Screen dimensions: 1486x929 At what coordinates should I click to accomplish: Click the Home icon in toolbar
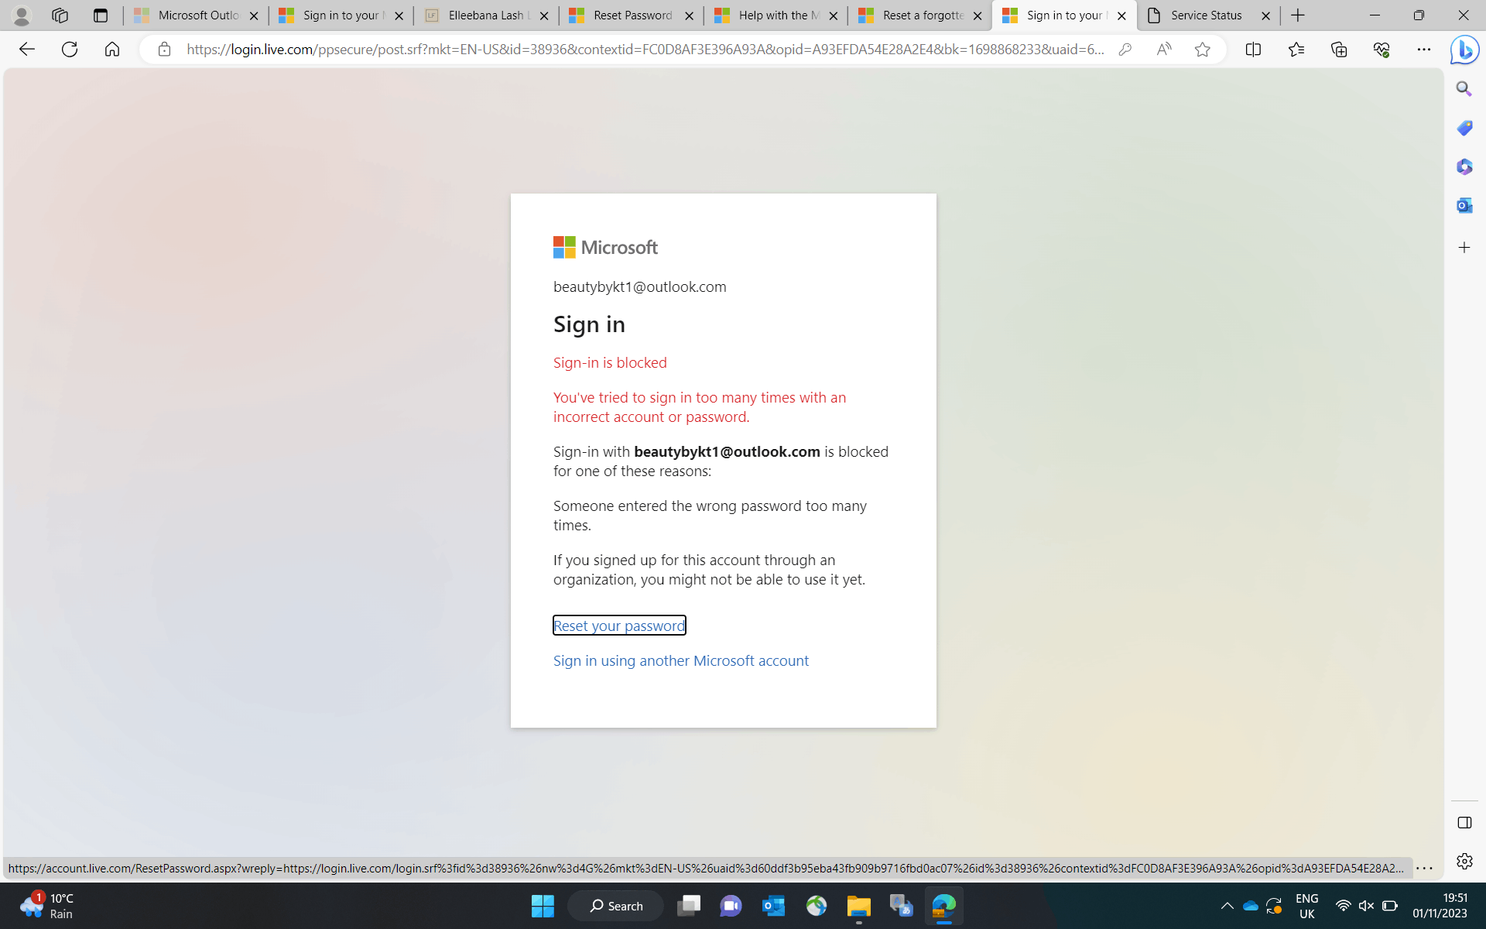point(112,50)
